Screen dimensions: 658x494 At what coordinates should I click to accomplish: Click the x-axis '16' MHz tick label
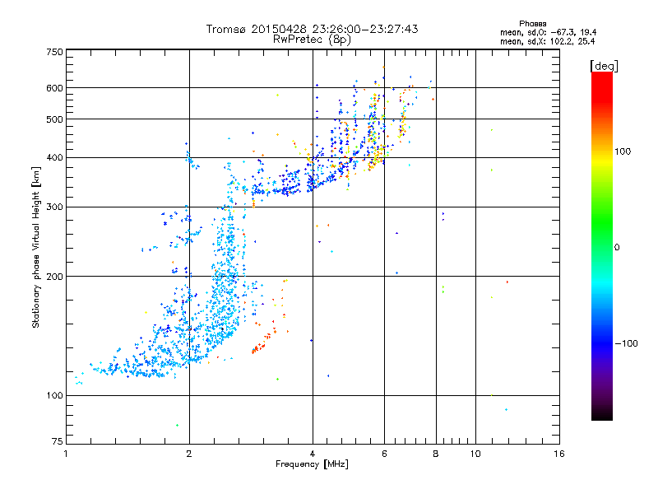[x=559, y=454]
